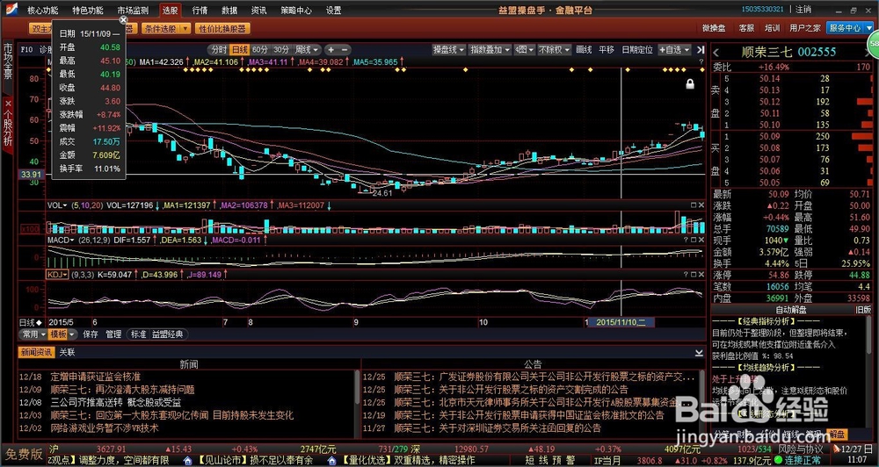879x467 pixels.
Task: Open the 模板 template dropdown
Action: [62, 334]
